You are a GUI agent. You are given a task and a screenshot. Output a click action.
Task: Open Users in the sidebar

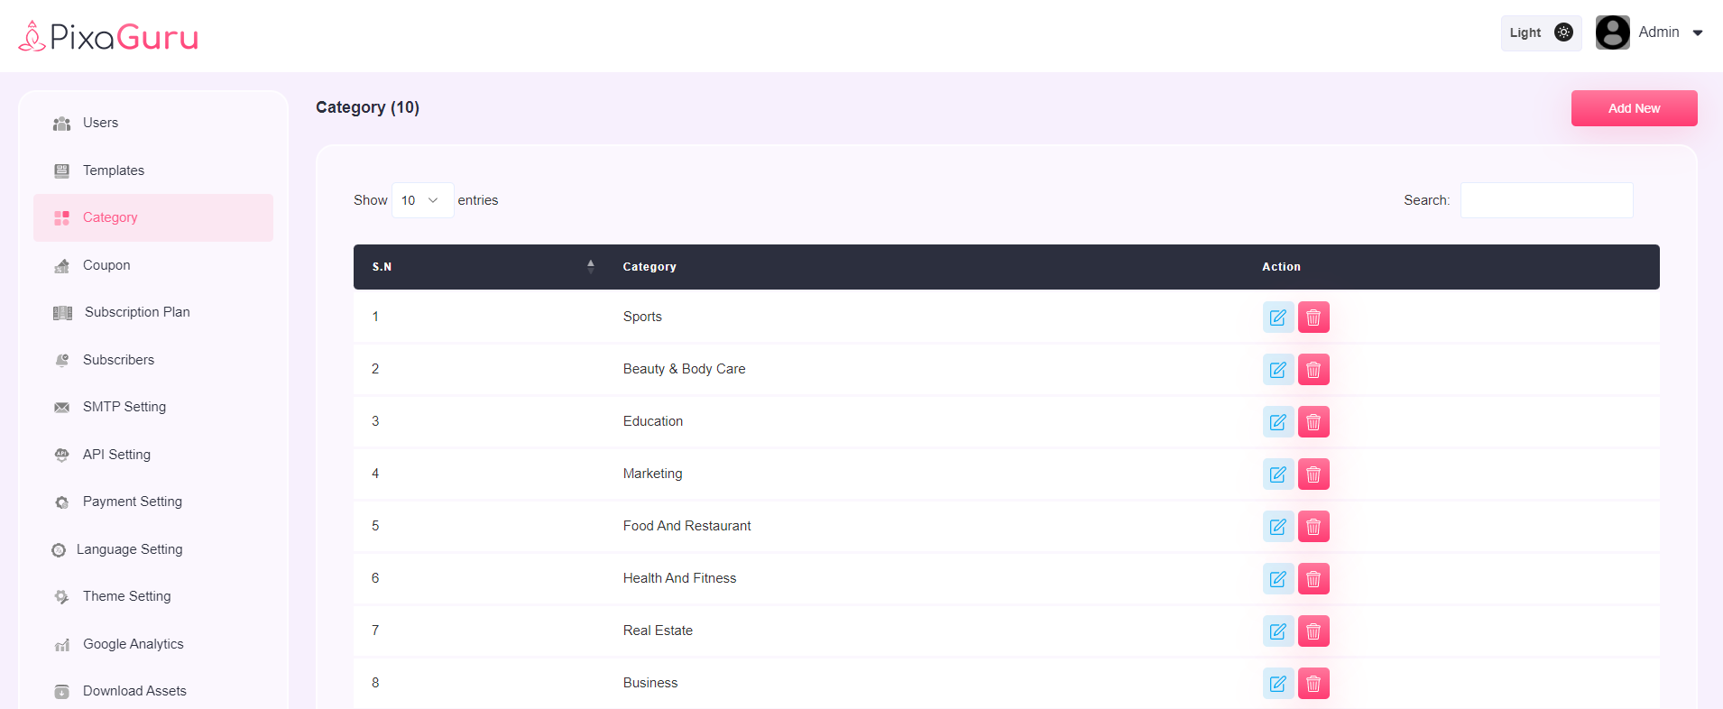coord(153,123)
